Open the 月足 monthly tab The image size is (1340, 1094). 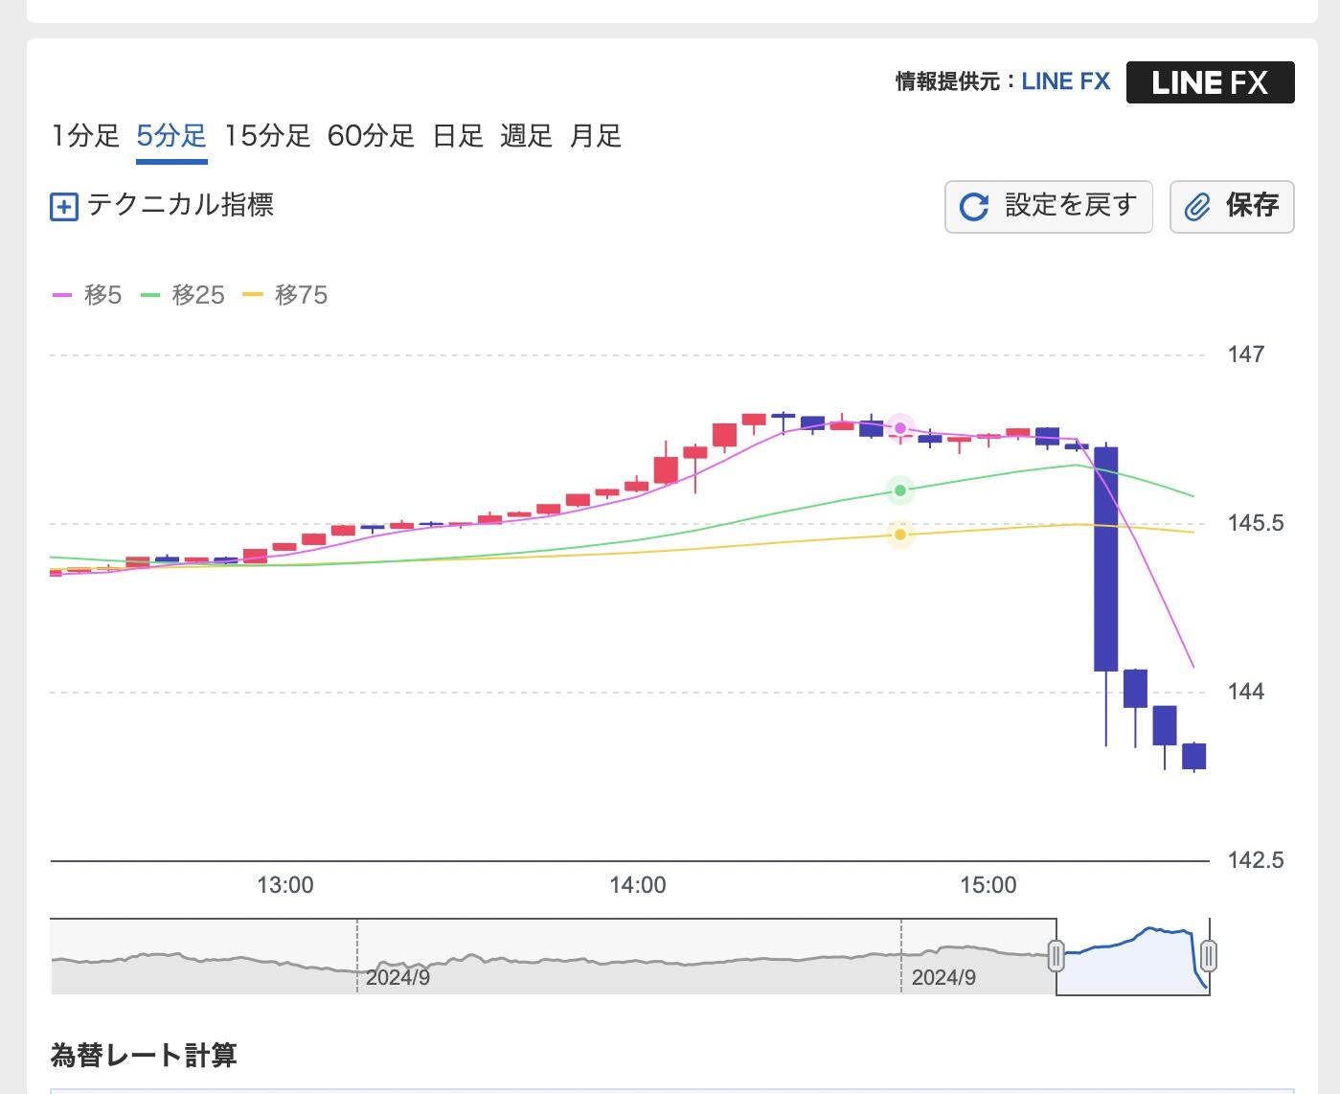click(596, 136)
